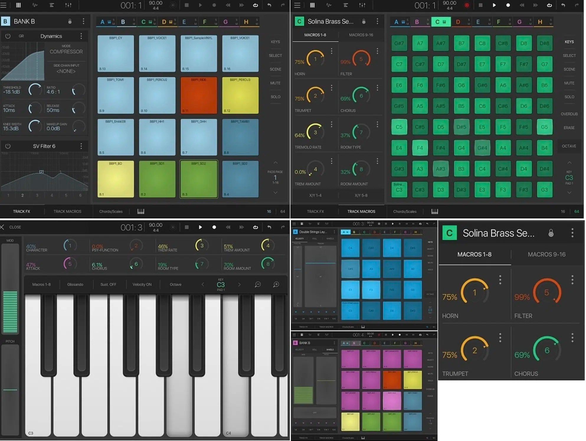Open the three-dot menu next to BANK B
586x441 pixels.
[84, 21]
